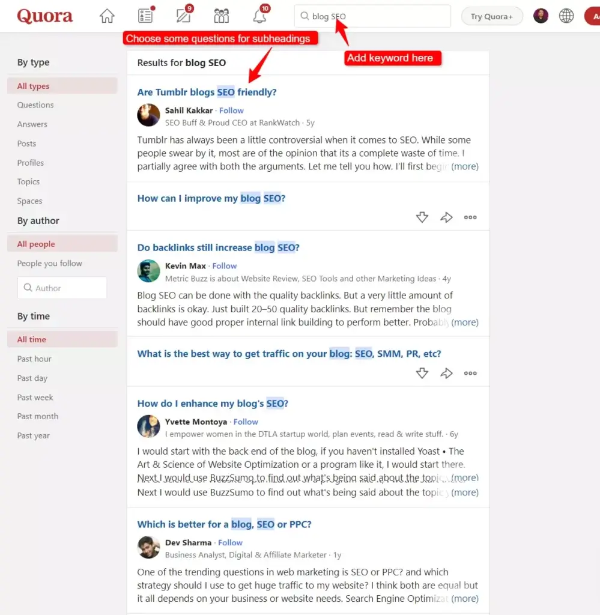Open 'Are Tumblr blogs SEO friendly?' question
600x615 pixels.
pyautogui.click(x=207, y=92)
